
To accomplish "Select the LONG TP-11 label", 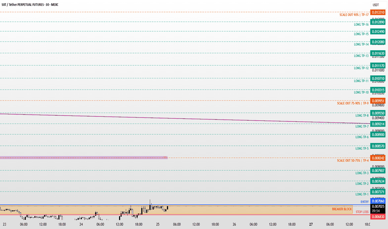I will pos(361,81).
